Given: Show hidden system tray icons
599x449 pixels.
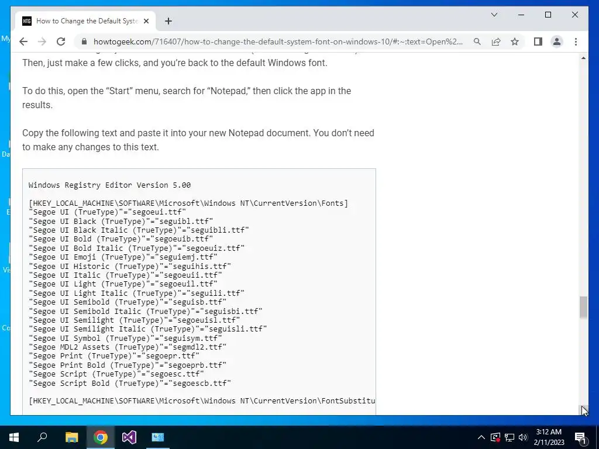Looking at the screenshot, I should pyautogui.click(x=481, y=437).
